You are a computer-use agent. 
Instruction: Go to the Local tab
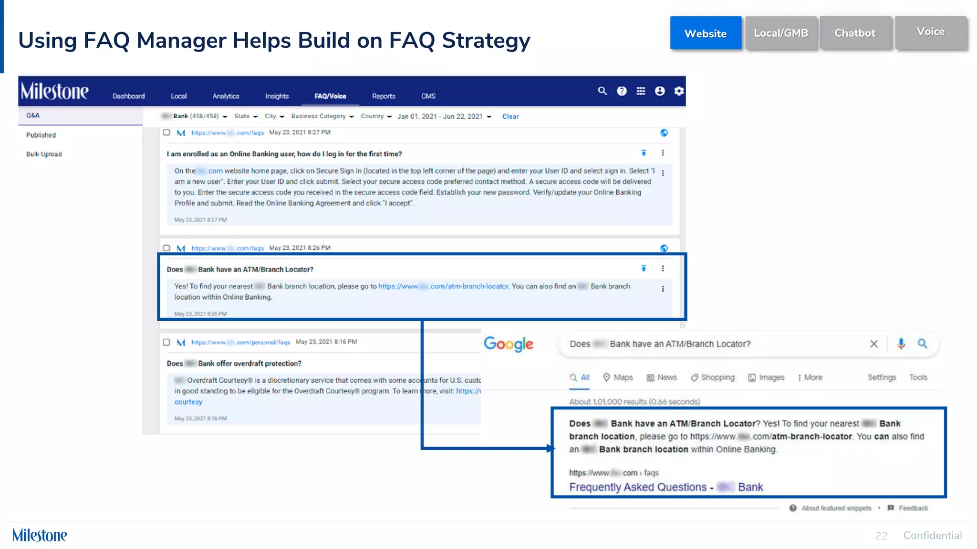pyautogui.click(x=179, y=96)
